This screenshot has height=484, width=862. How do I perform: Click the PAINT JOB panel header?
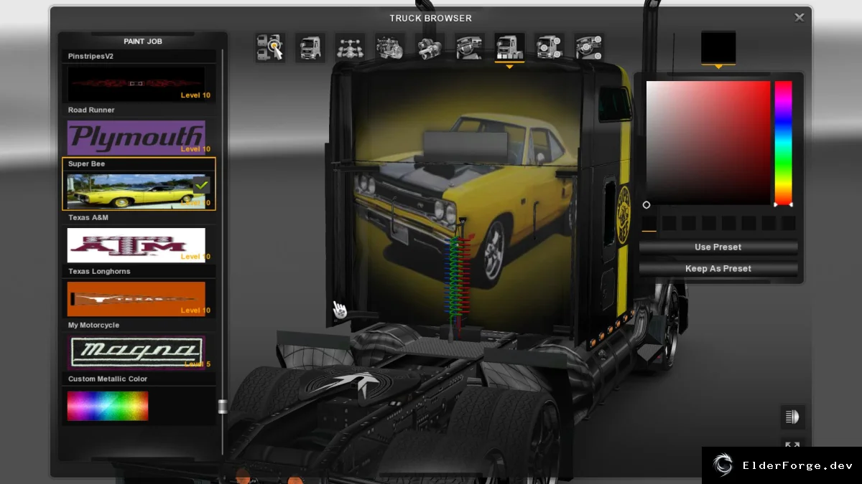point(144,42)
